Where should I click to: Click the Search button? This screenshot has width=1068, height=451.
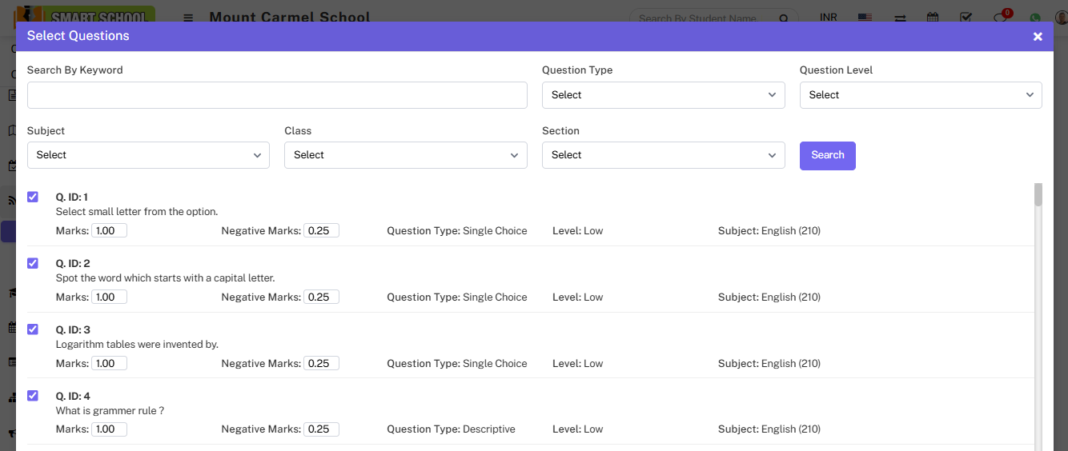[x=827, y=155]
